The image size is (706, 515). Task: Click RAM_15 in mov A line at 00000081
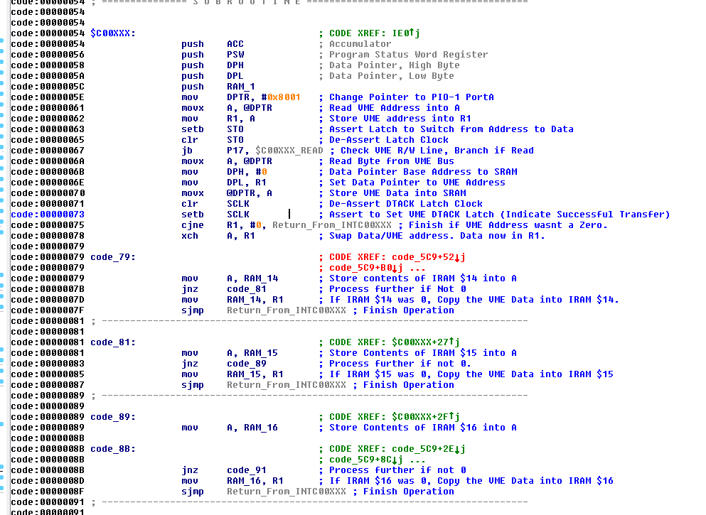click(261, 353)
